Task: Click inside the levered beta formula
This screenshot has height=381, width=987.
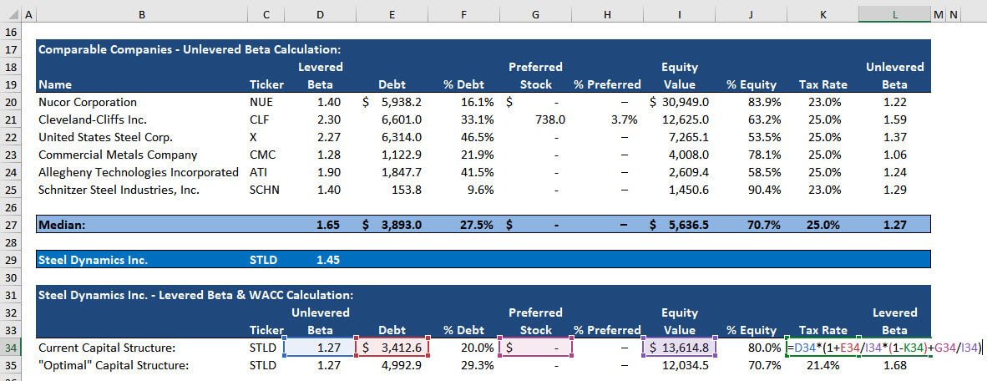Action: (x=884, y=347)
